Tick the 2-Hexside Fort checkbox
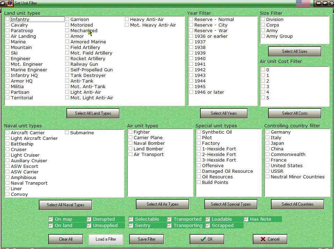This screenshot has height=249, width=334. tap(199, 154)
